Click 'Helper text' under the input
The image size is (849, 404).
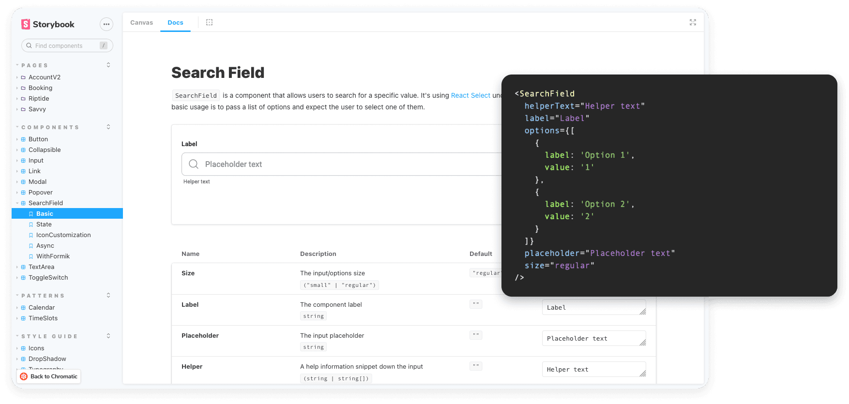(197, 181)
